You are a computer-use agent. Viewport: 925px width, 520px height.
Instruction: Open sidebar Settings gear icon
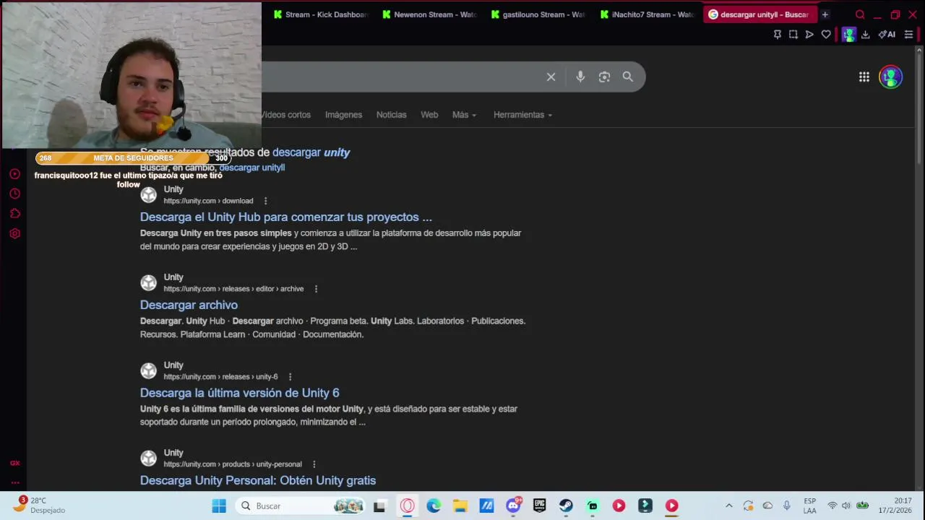(x=14, y=233)
